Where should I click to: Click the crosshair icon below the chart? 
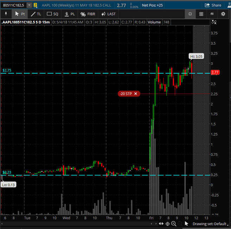click(x=167, y=224)
